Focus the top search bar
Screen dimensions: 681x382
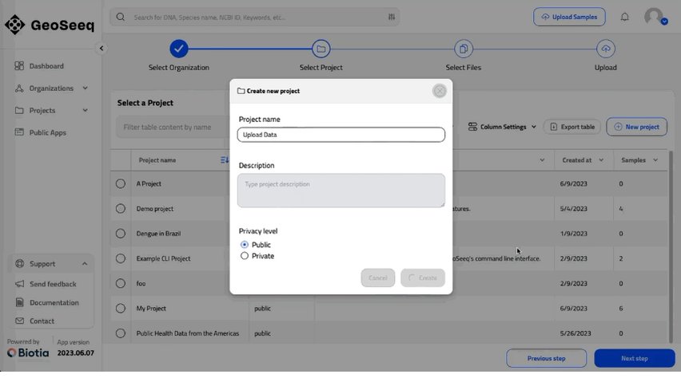tap(254, 18)
